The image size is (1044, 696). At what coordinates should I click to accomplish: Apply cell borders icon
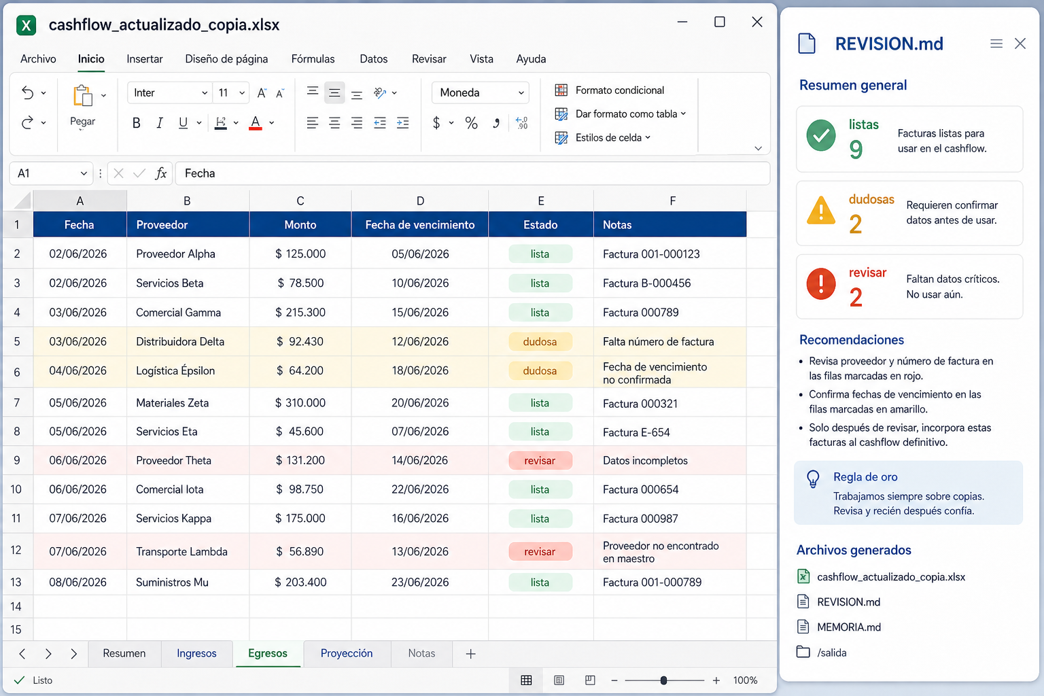pos(220,123)
